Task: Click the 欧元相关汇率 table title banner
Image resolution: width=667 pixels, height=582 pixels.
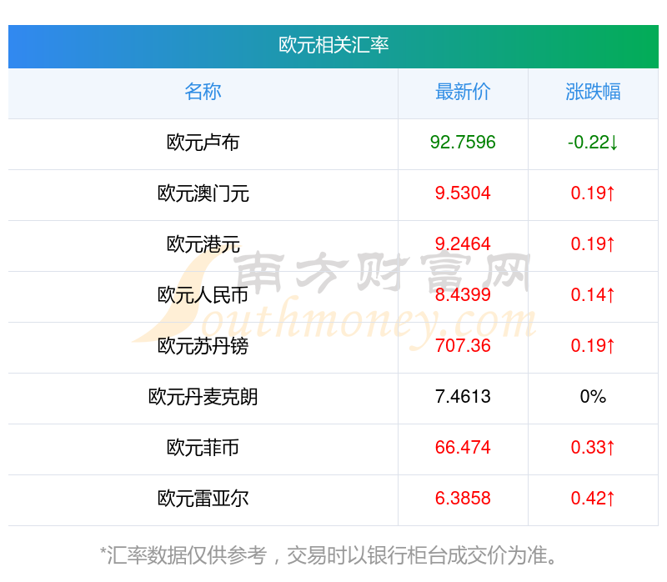Action: pyautogui.click(x=333, y=46)
